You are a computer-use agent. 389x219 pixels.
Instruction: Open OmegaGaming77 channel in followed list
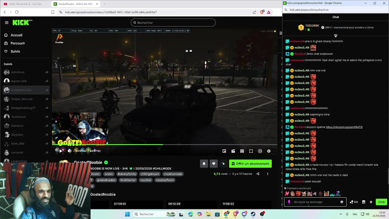(x=26, y=108)
